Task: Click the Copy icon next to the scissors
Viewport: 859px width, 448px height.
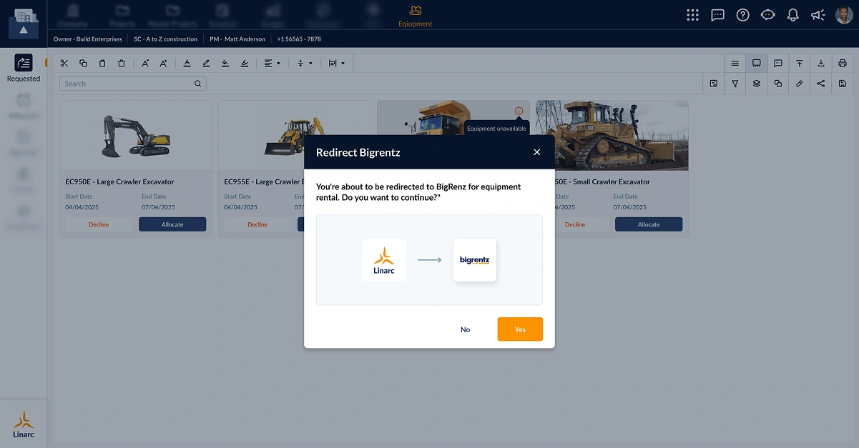Action: tap(83, 63)
